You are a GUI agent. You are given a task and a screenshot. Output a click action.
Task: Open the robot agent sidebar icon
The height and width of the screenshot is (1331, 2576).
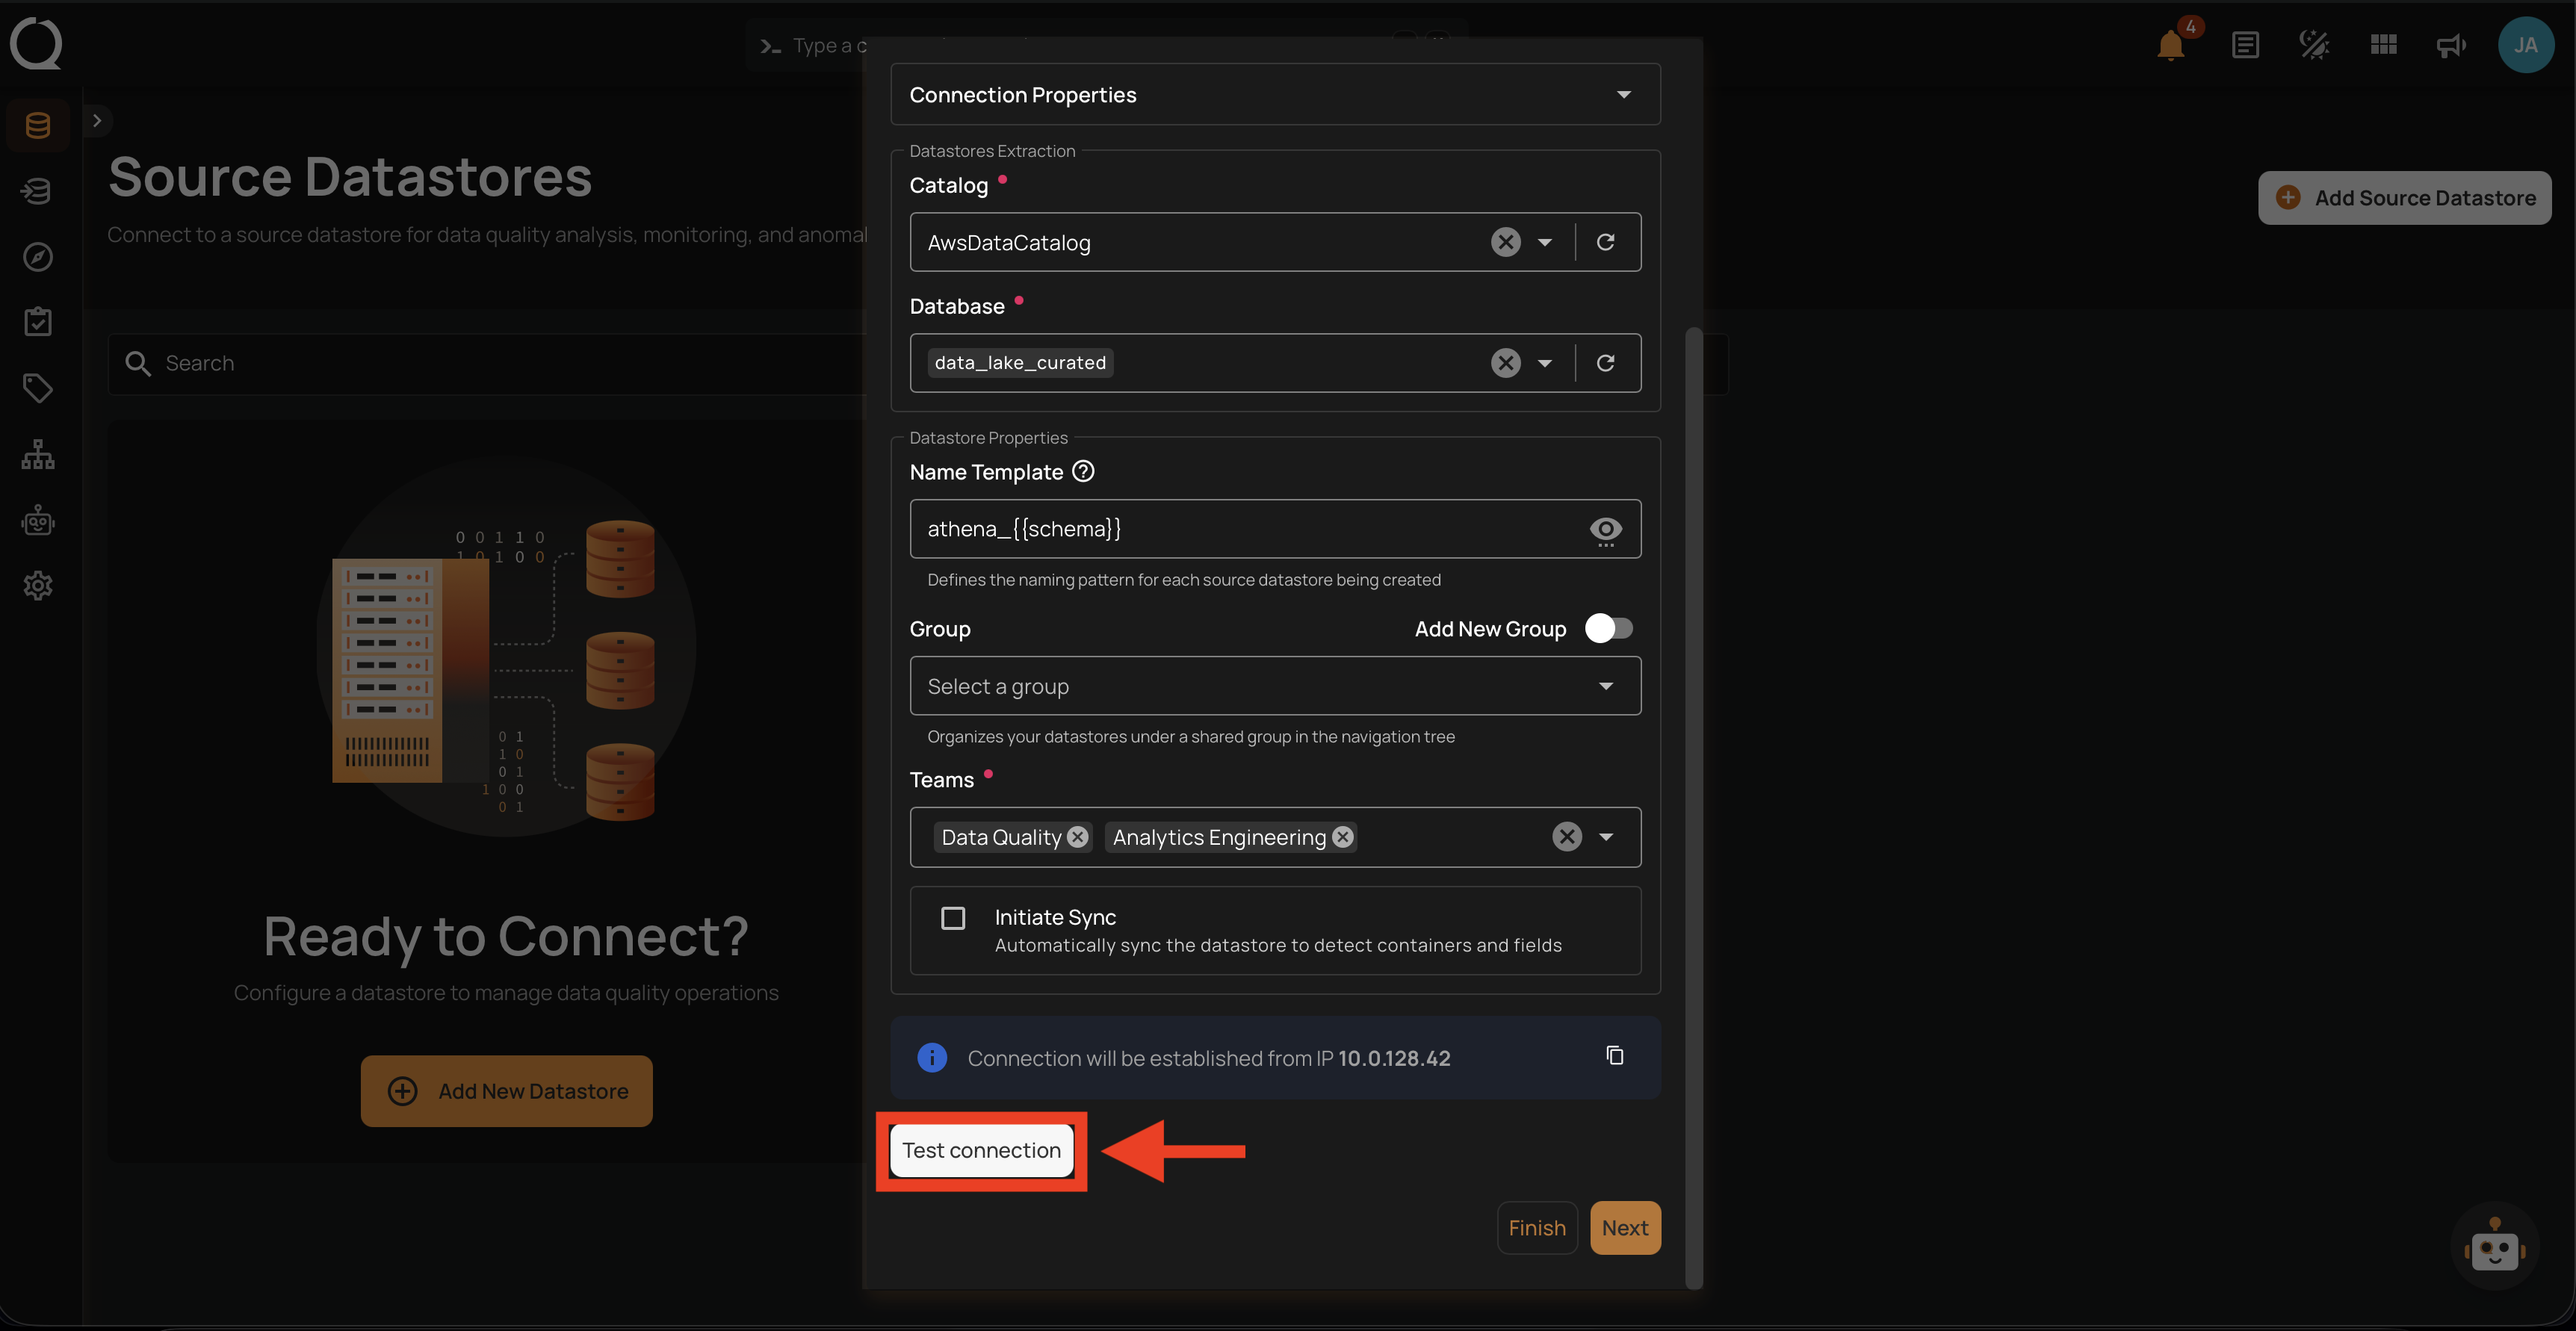[x=38, y=520]
